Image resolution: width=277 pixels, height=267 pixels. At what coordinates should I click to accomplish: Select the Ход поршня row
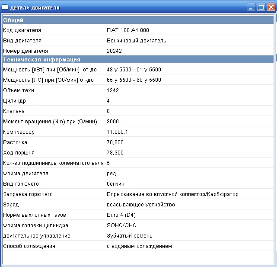19,153
